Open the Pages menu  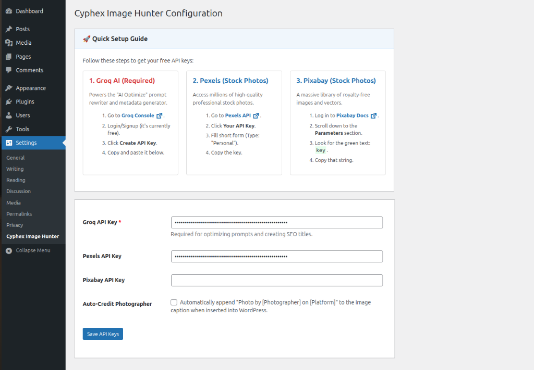pyautogui.click(x=23, y=57)
